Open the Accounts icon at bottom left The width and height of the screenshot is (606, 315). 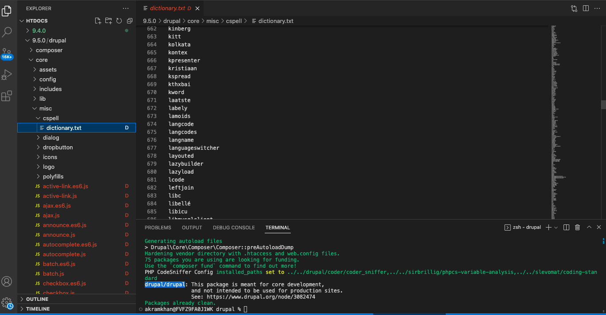pyautogui.click(x=7, y=281)
